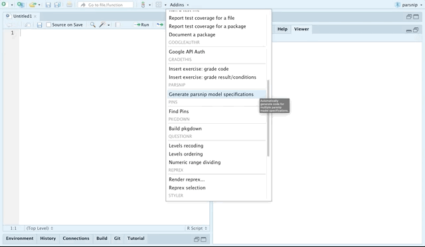The image size is (425, 247).
Task: Click the save document disk icon in main toolbar
Action: (x=48, y=5)
